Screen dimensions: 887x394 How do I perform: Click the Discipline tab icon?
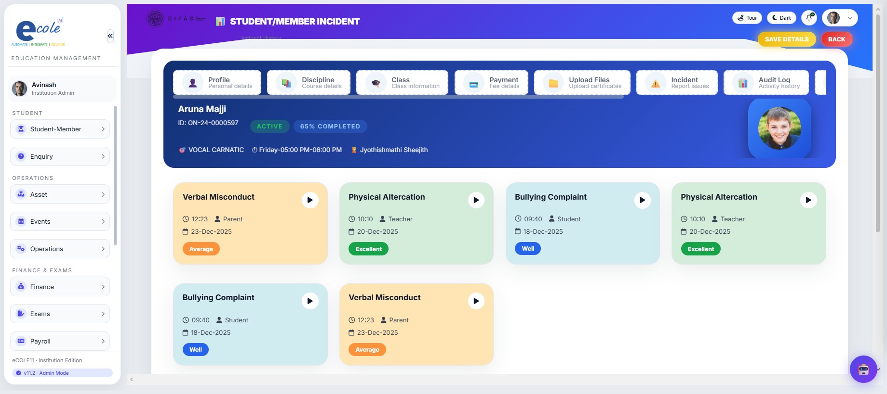pos(286,83)
